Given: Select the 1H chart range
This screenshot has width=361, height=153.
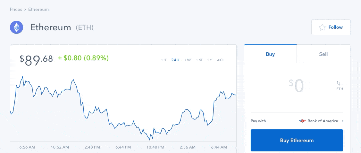Looking at the screenshot, I should click(x=164, y=60).
